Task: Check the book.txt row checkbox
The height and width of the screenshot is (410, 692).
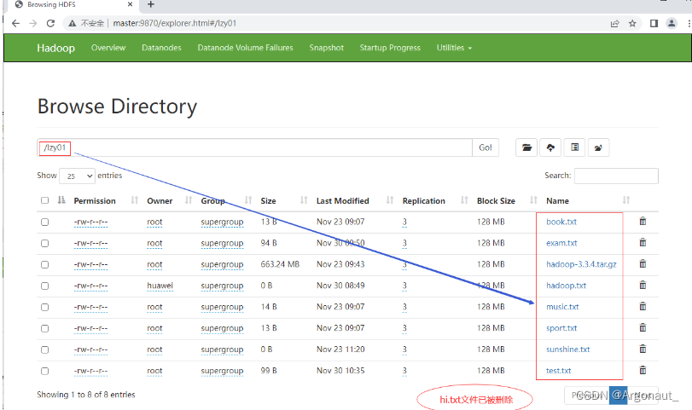Action: [44, 222]
